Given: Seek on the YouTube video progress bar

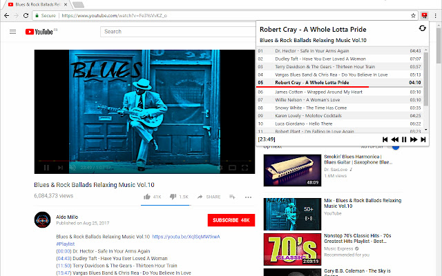Looking at the screenshot, I should point(144,161).
